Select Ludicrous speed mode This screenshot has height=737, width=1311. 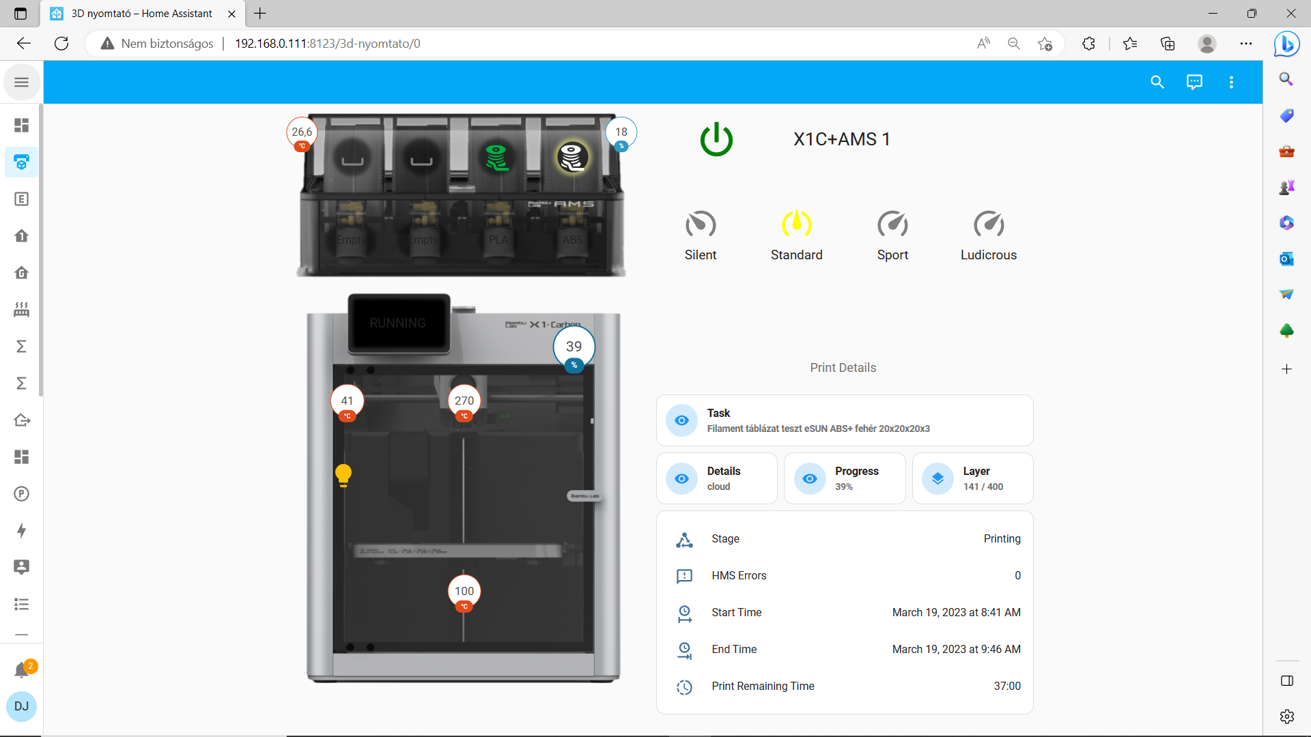coord(989,236)
